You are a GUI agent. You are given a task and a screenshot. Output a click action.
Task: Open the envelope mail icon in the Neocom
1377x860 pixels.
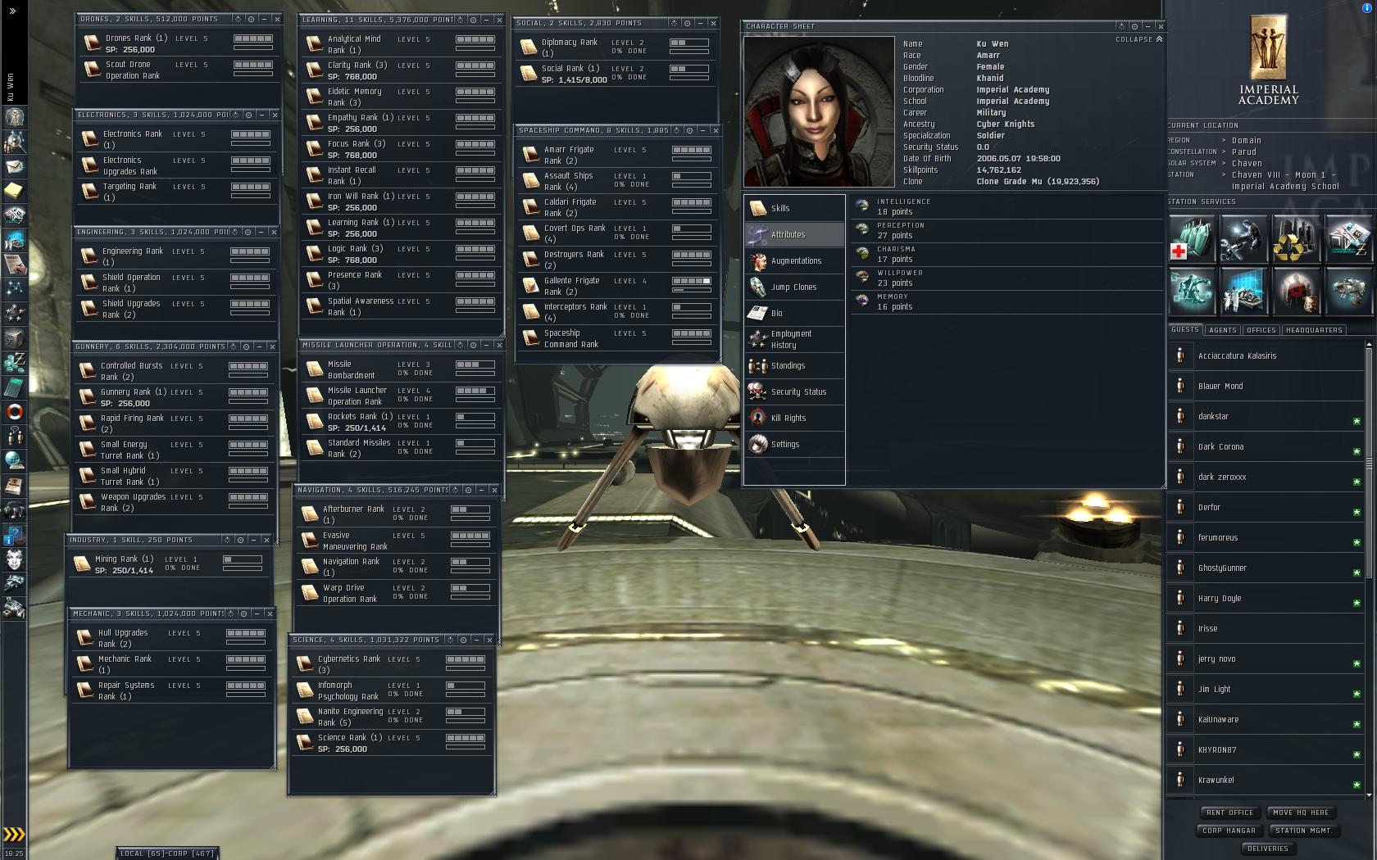pyautogui.click(x=14, y=166)
